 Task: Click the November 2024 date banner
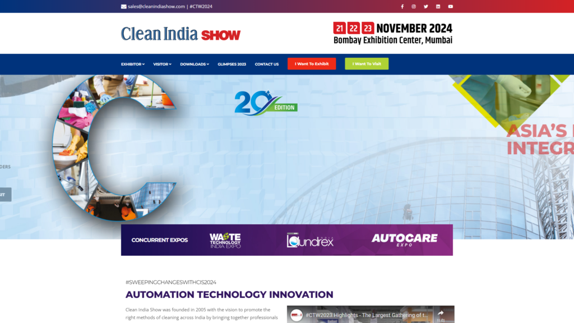392,28
